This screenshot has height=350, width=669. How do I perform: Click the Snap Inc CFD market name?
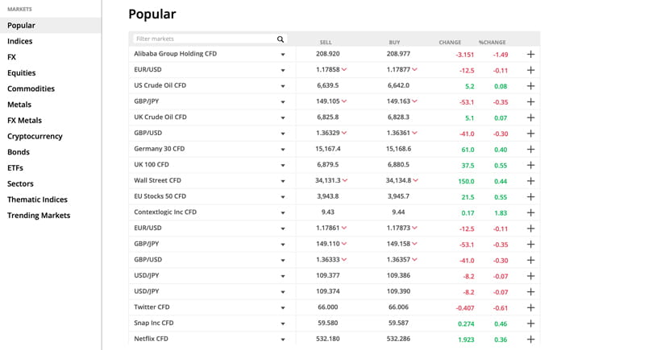(x=154, y=323)
